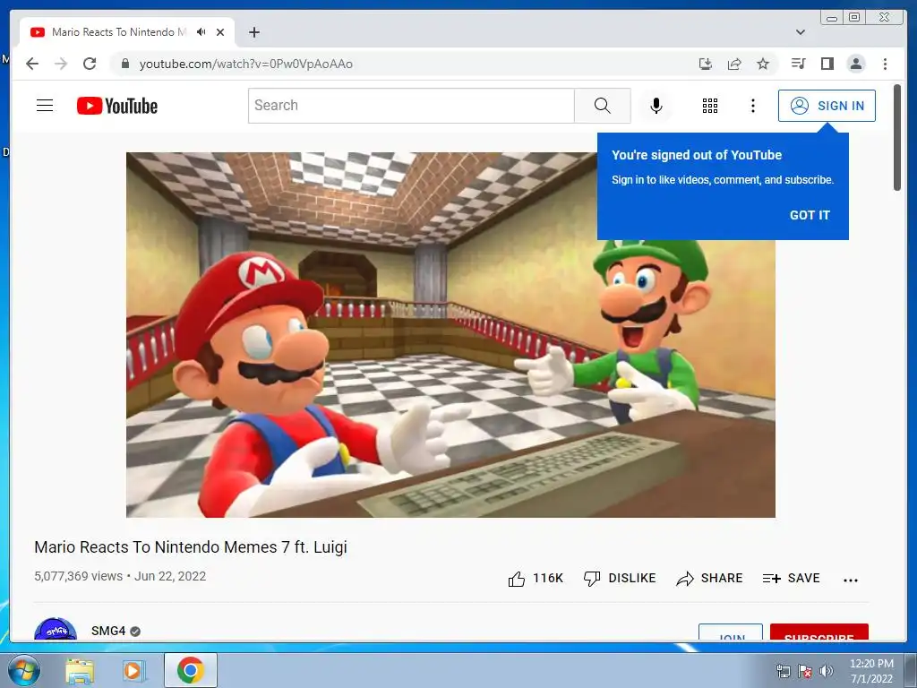Click the search magnifier button
Image resolution: width=917 pixels, height=688 pixels.
(x=602, y=106)
